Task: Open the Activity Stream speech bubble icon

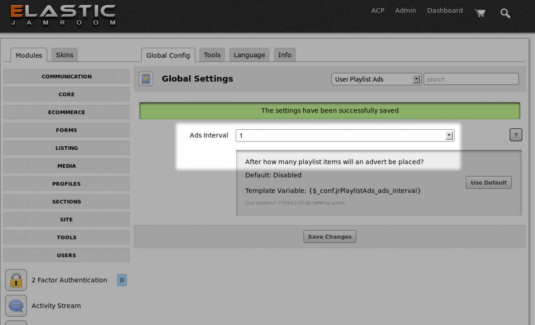Action: click(x=16, y=306)
